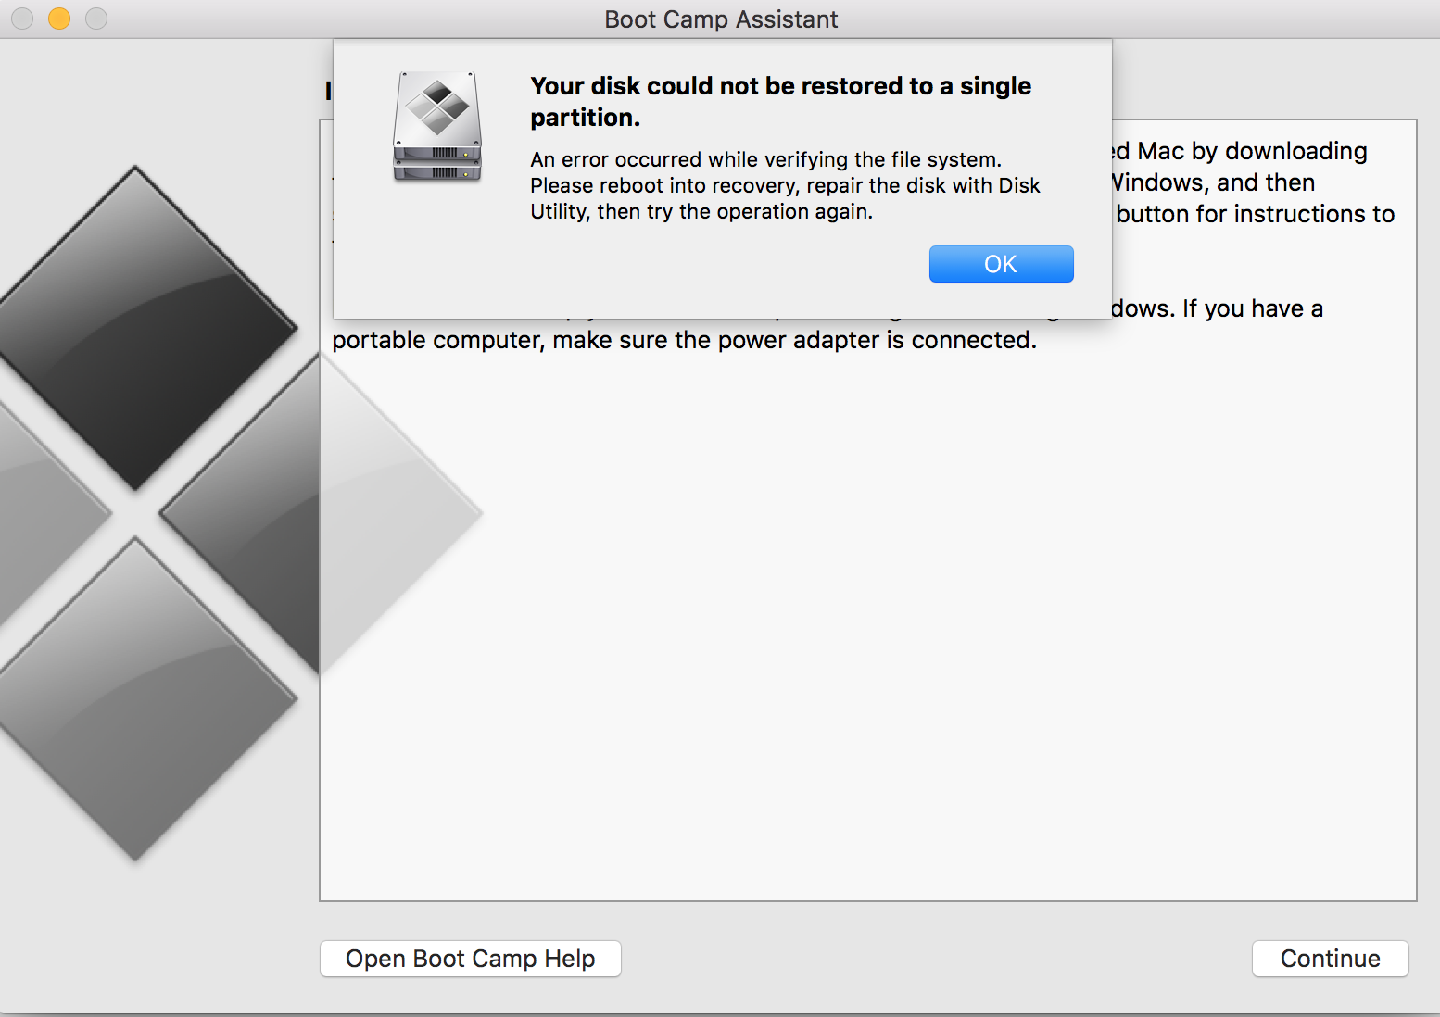Minimize the Boot Camp Assistant window

coord(59,19)
